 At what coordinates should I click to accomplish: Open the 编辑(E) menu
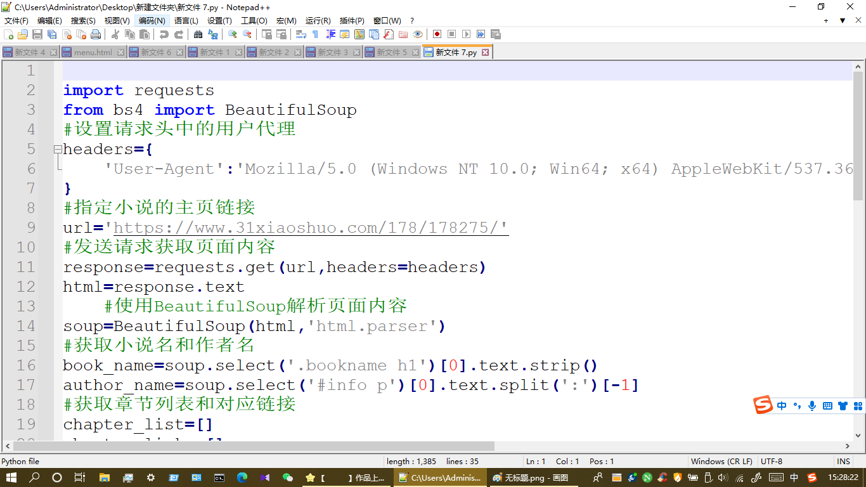[49, 21]
